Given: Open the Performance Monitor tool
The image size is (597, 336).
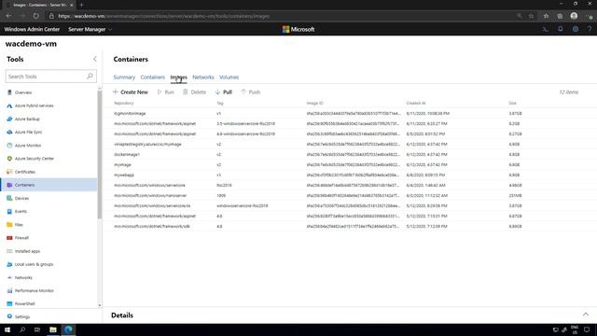Looking at the screenshot, I should click(x=34, y=290).
